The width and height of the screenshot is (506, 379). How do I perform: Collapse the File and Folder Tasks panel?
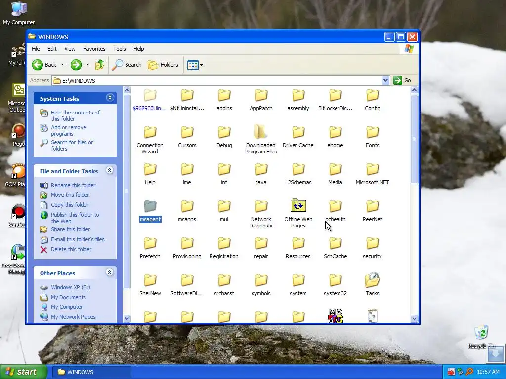pyautogui.click(x=110, y=170)
